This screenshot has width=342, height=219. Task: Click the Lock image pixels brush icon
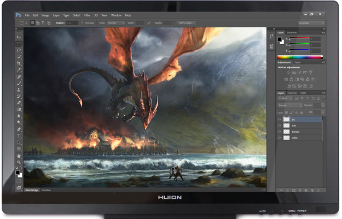292,113
